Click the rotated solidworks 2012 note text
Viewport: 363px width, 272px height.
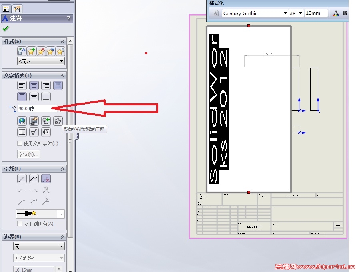click(x=219, y=109)
